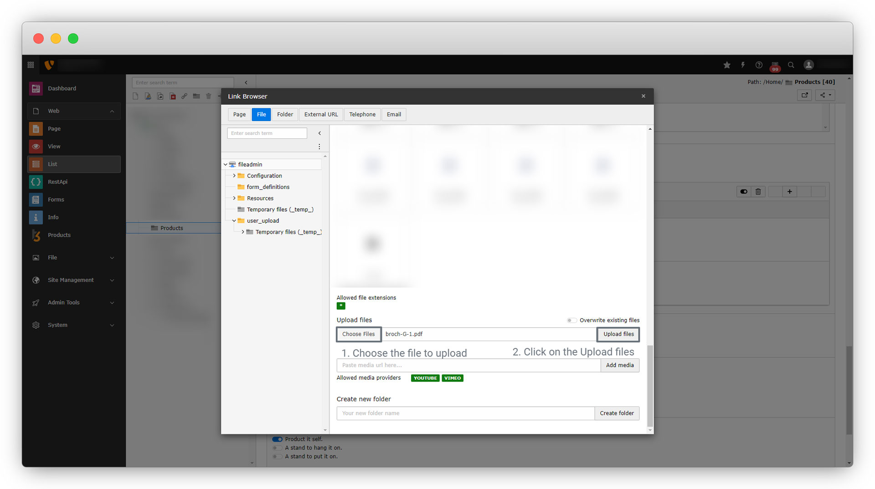Open the help question mark icon

click(x=759, y=65)
